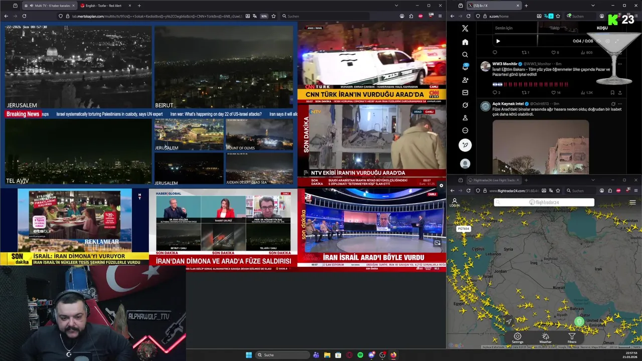Open X More options circle icon
The width and height of the screenshot is (642, 361).
point(465,130)
